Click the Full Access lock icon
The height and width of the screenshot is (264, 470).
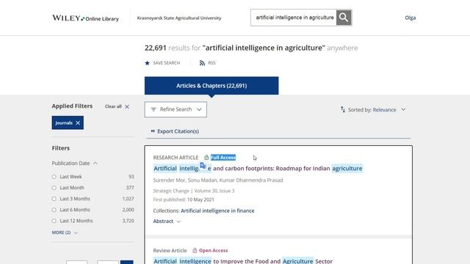[x=206, y=158]
